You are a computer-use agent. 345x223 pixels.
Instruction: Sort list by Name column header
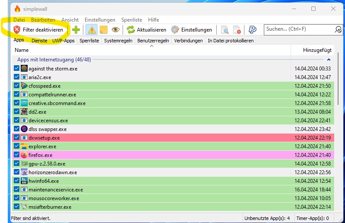click(152, 50)
